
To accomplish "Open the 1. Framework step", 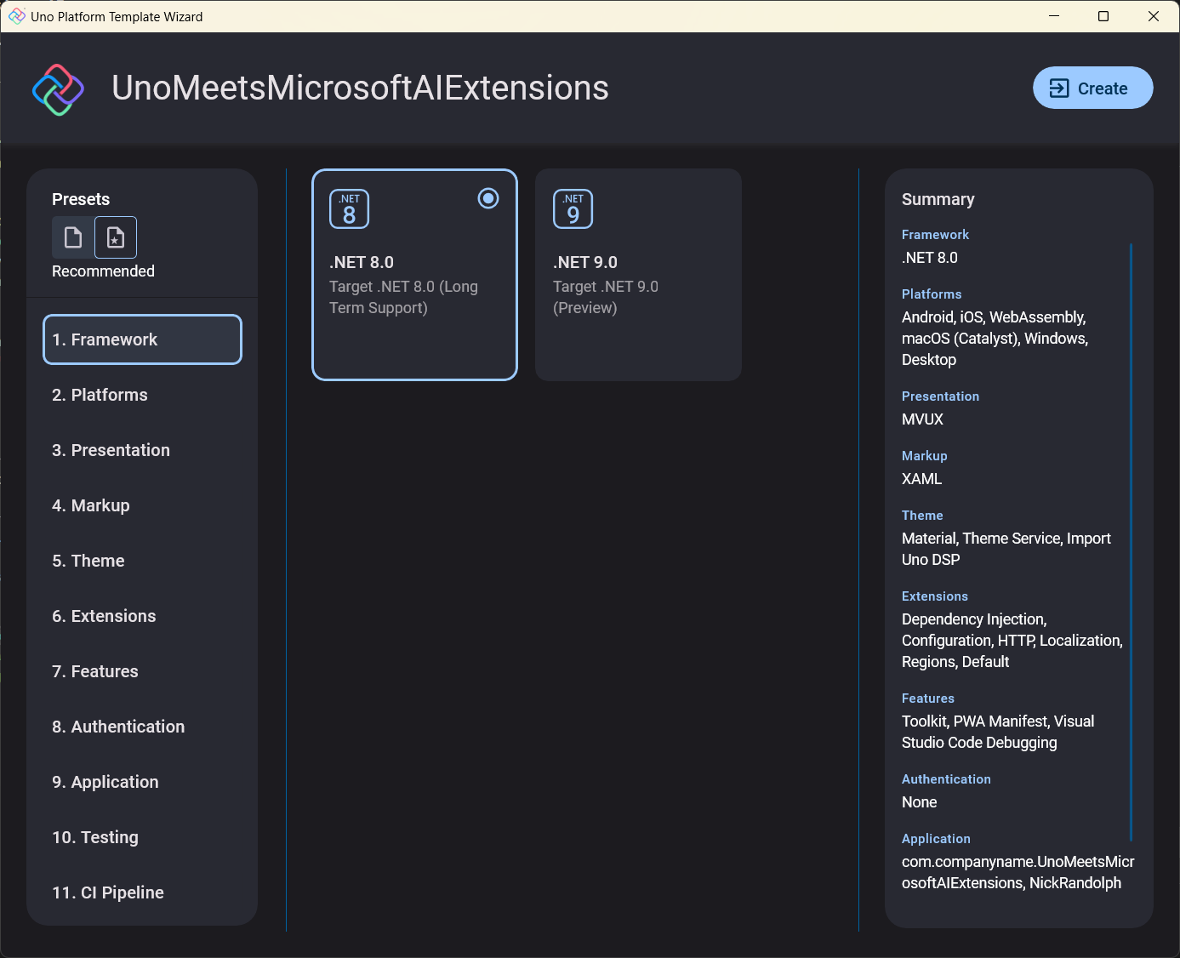I will tap(142, 339).
